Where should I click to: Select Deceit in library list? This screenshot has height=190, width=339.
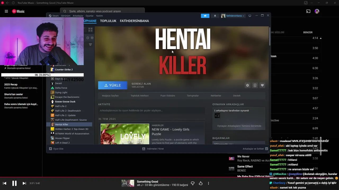(58, 83)
